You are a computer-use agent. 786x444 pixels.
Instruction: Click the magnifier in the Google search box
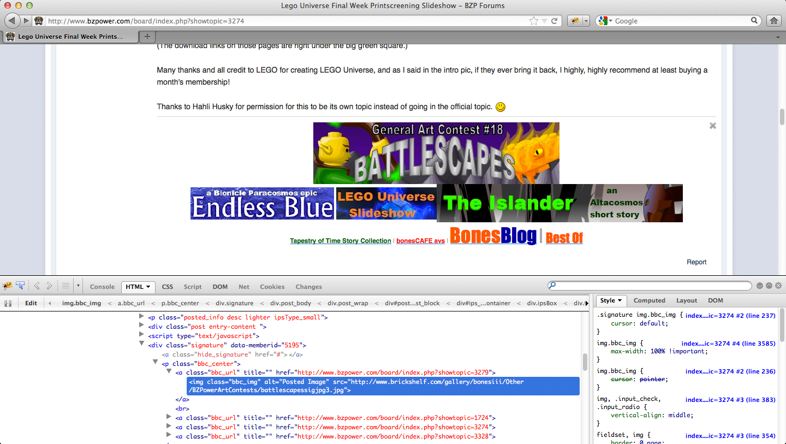(755, 21)
